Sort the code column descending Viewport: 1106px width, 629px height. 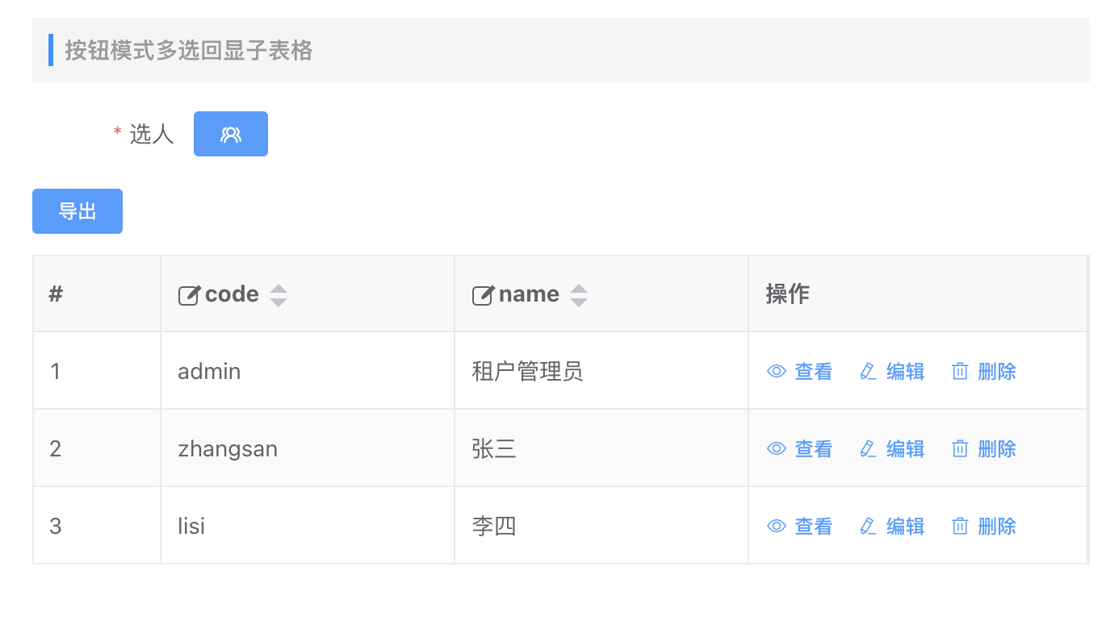279,302
